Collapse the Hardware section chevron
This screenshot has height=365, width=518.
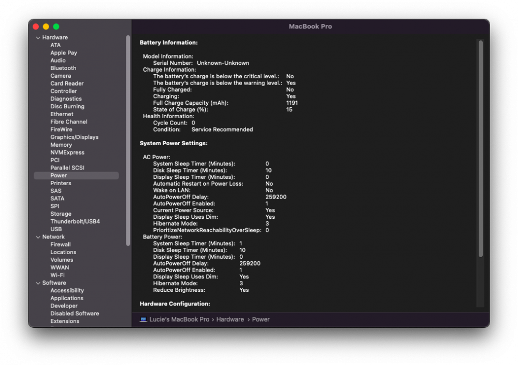pyautogui.click(x=38, y=38)
